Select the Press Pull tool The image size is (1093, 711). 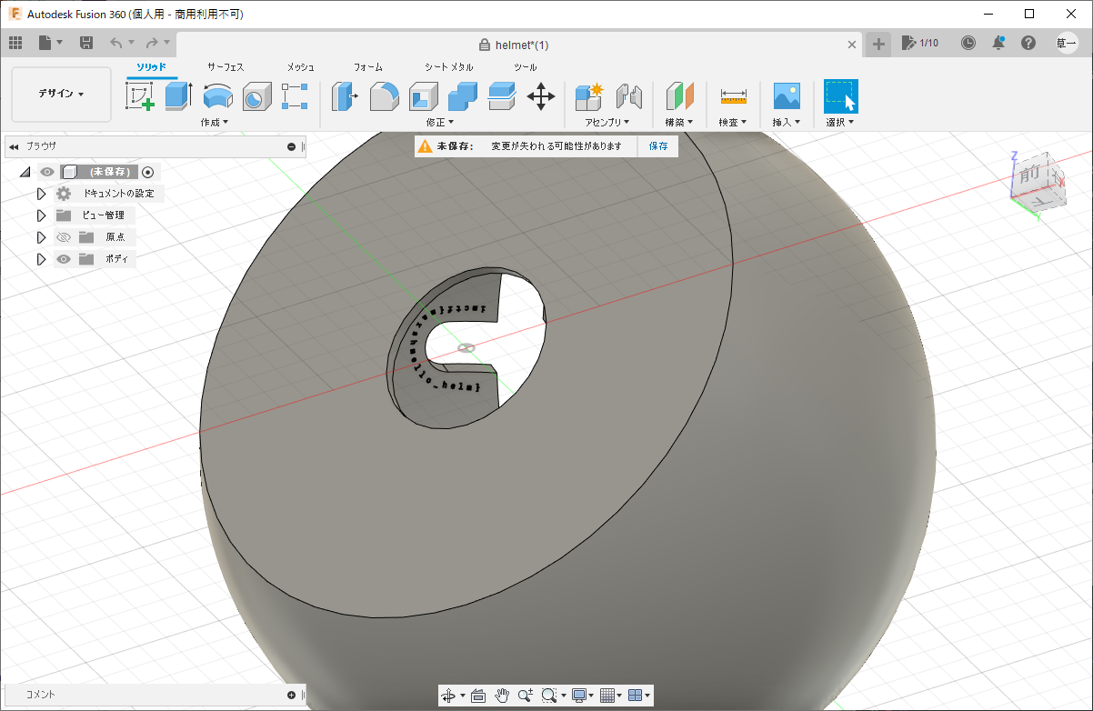pyautogui.click(x=345, y=95)
